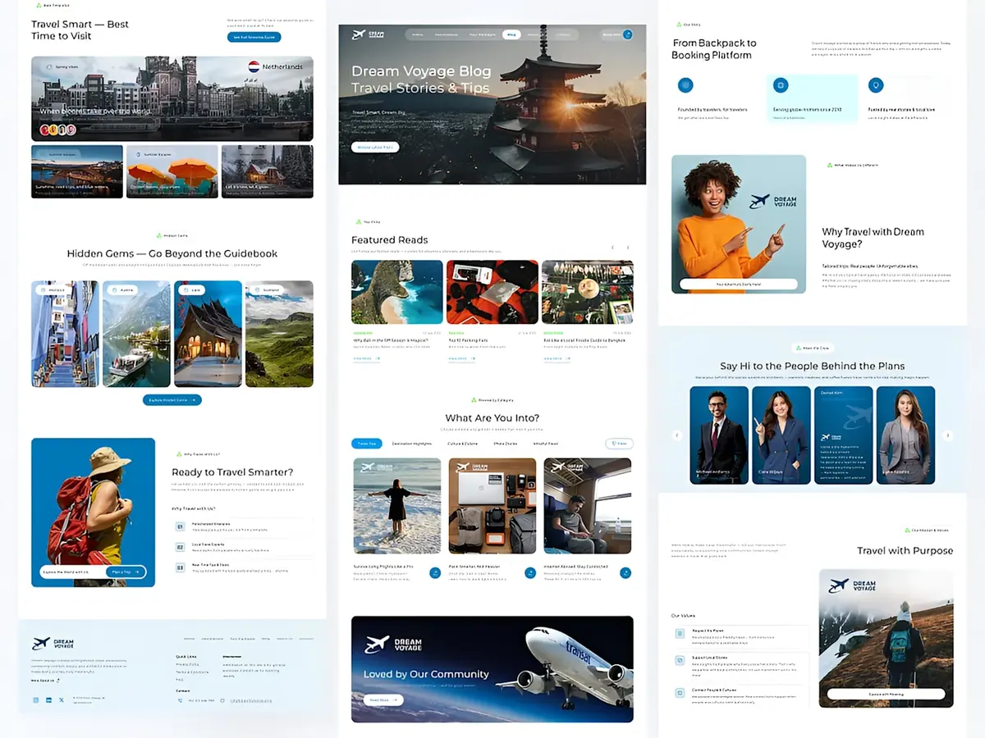Open Instagram icon in footer

click(35, 699)
